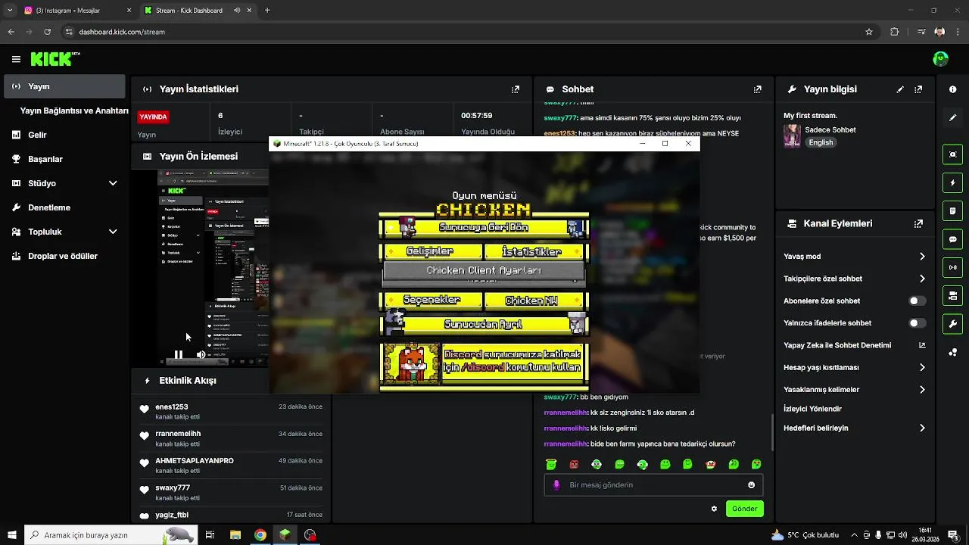Pop out the Sohbet panel
Screen dimensions: 969x545
[x=757, y=89]
